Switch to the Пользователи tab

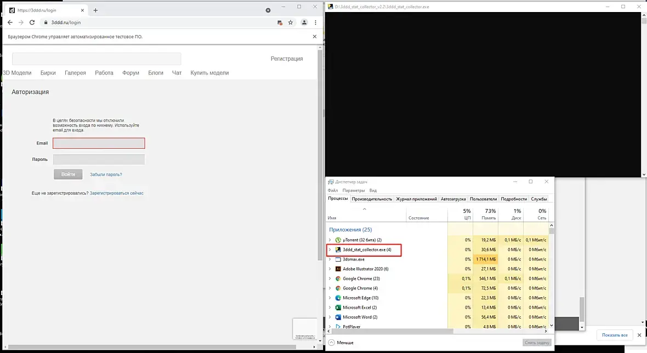(x=483, y=199)
